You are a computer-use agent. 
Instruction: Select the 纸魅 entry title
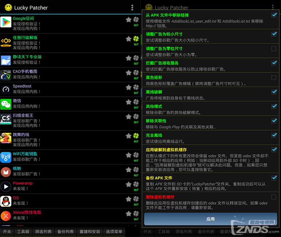(17, 168)
